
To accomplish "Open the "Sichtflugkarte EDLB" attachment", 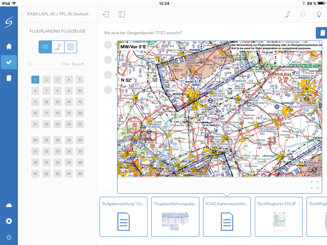I will [x=279, y=217].
